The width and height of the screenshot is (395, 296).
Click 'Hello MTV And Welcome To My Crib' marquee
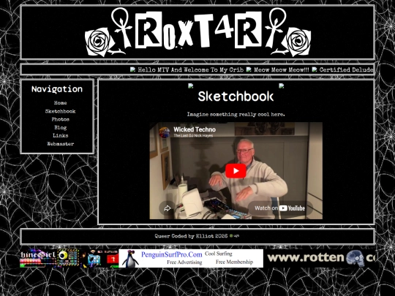191,69
